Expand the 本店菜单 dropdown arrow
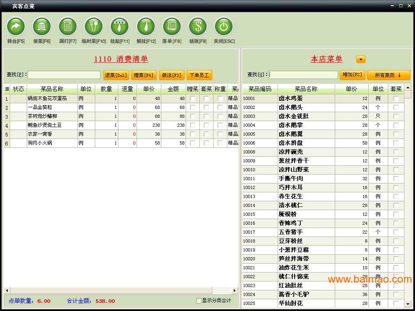Viewport: 415px width, 311px height. click(x=361, y=60)
